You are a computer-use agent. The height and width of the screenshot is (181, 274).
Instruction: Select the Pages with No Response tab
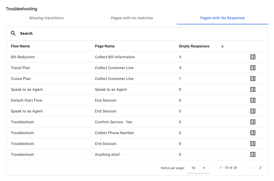coord(222,18)
